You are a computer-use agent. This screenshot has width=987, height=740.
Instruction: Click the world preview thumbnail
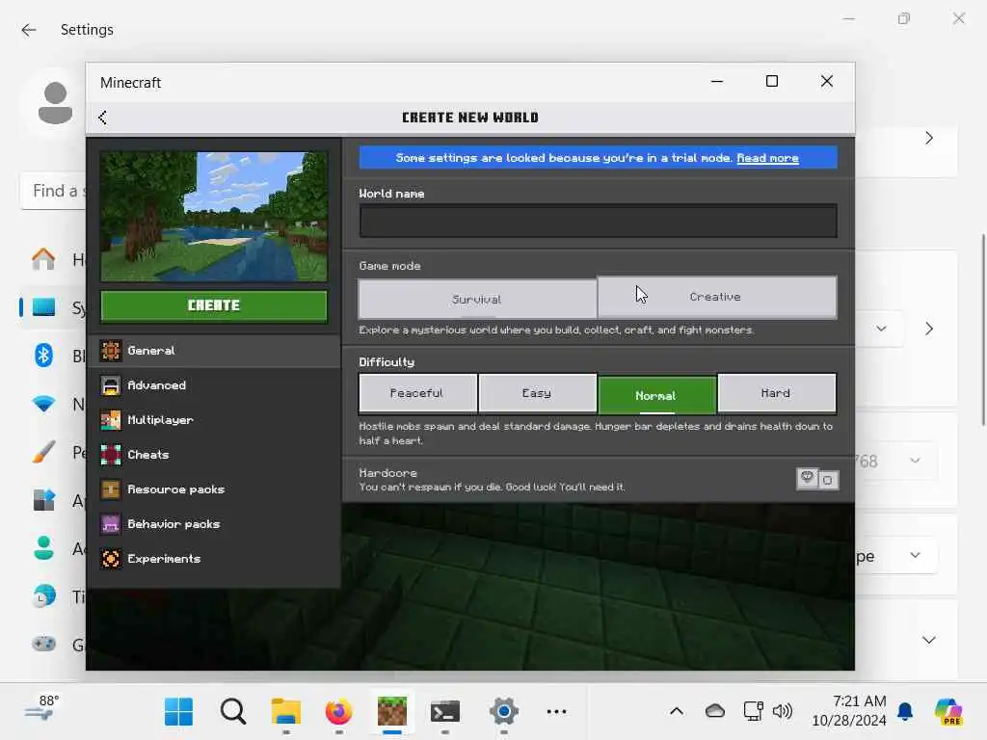coord(214,217)
